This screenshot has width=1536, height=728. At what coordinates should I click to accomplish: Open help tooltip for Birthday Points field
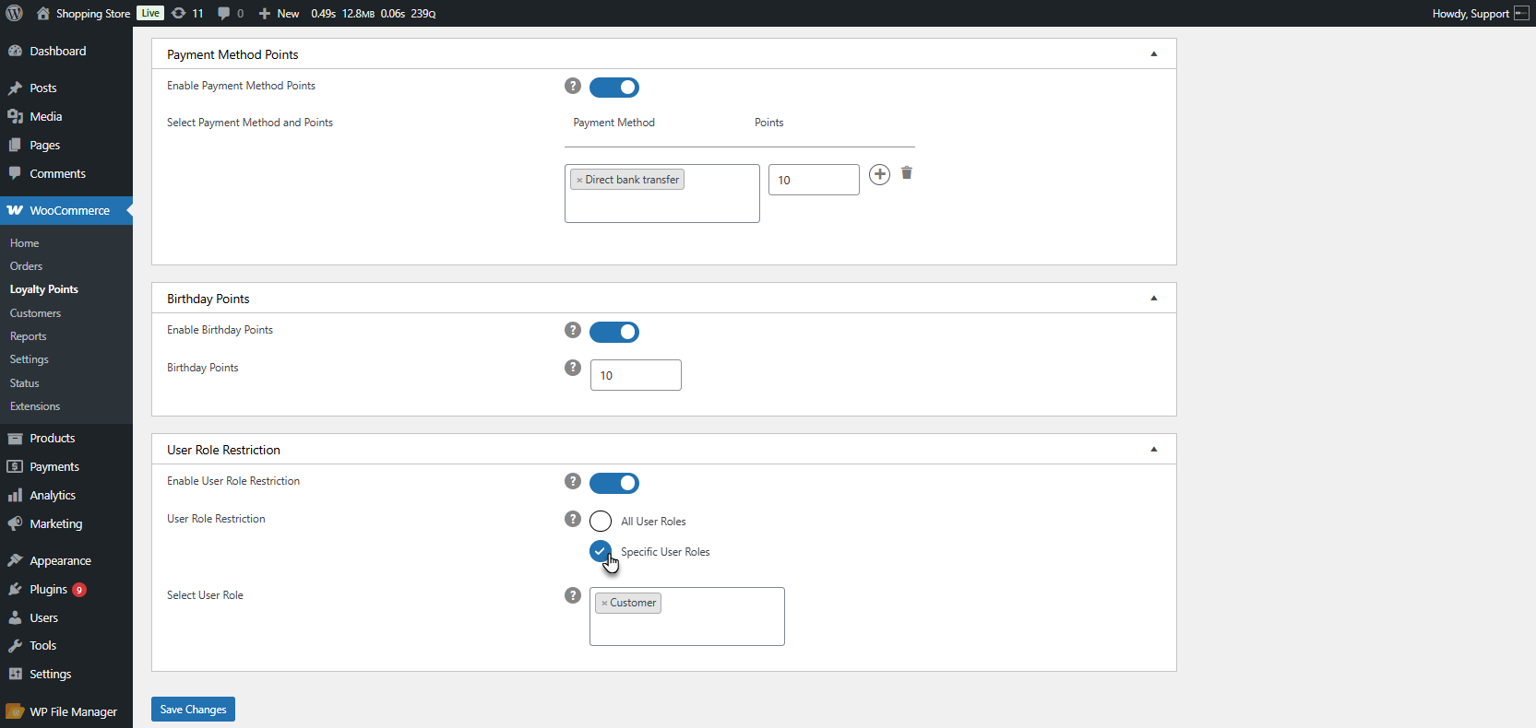pos(573,368)
